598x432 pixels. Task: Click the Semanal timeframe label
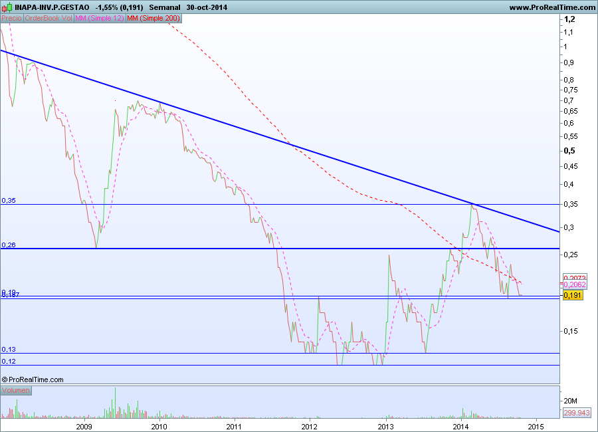(x=165, y=7)
